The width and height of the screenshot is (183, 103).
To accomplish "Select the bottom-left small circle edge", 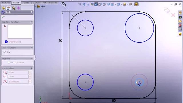I will pos(77,82).
